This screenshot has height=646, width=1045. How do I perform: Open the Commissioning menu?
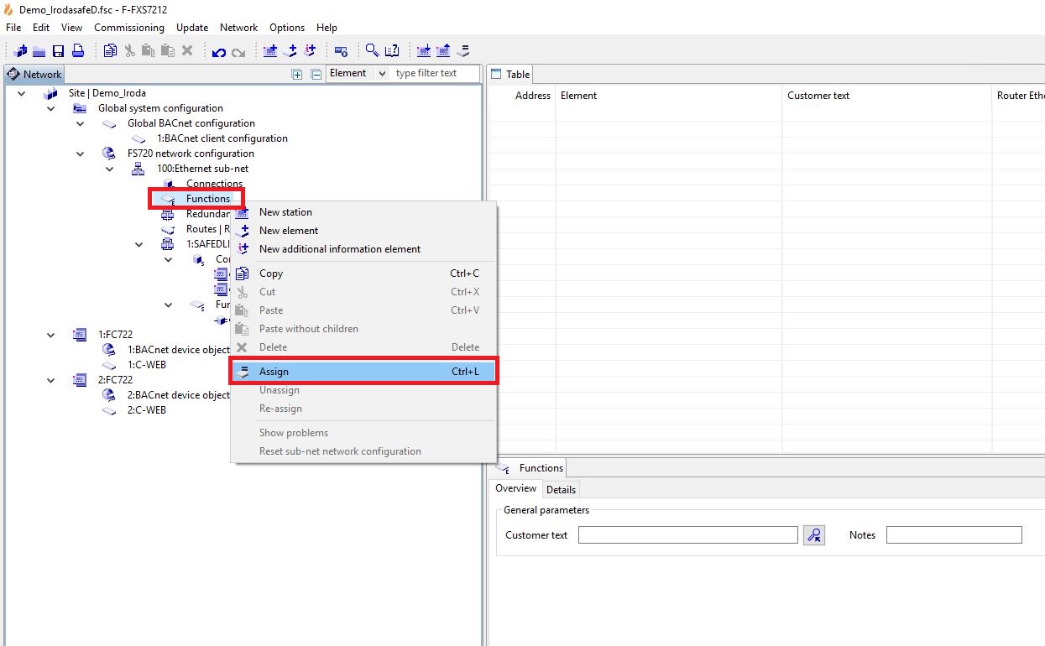(129, 28)
